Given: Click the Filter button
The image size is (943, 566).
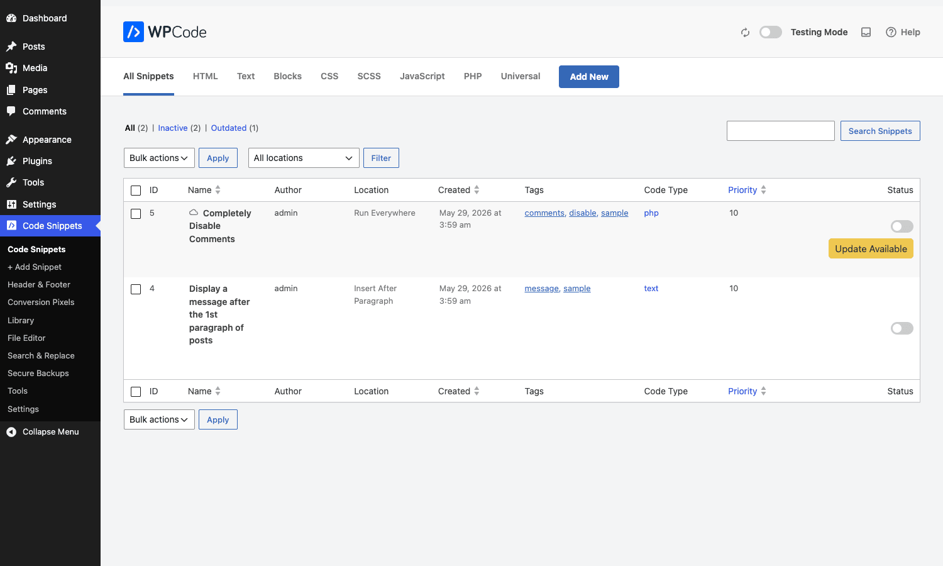Looking at the screenshot, I should click(x=381, y=158).
